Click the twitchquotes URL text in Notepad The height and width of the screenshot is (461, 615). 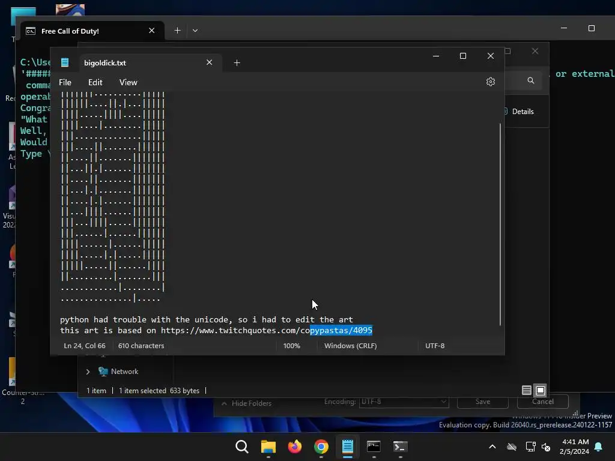pyautogui.click(x=266, y=331)
